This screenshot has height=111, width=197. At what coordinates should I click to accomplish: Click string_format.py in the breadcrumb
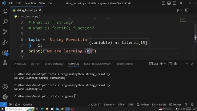(28, 16)
